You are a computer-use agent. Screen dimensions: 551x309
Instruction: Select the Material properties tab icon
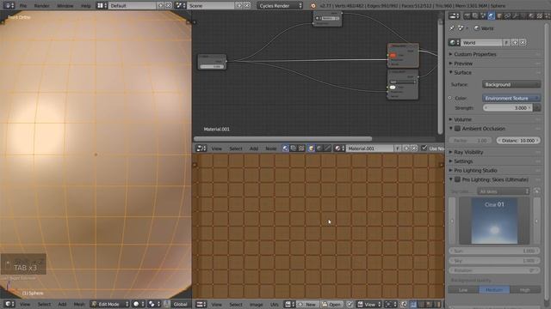pyautogui.click(x=532, y=15)
